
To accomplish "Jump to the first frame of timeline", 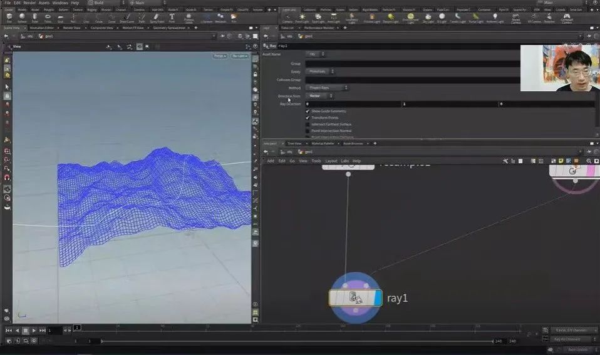I will point(9,330).
